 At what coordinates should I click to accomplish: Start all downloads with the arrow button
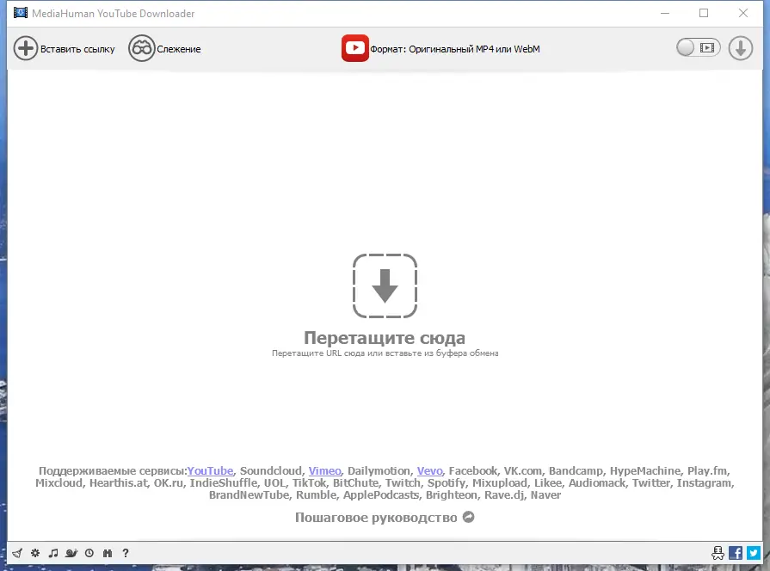click(x=741, y=48)
